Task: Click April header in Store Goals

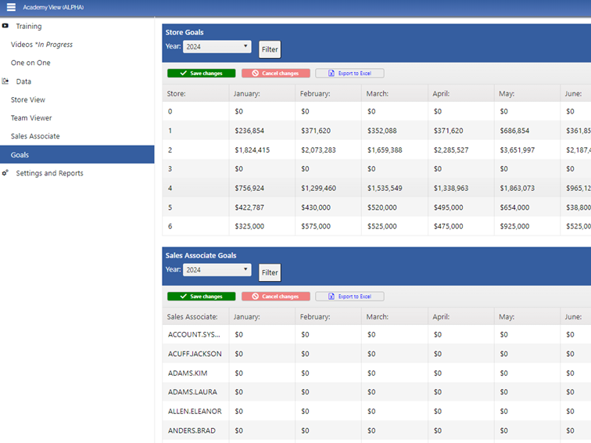Action: click(461, 94)
